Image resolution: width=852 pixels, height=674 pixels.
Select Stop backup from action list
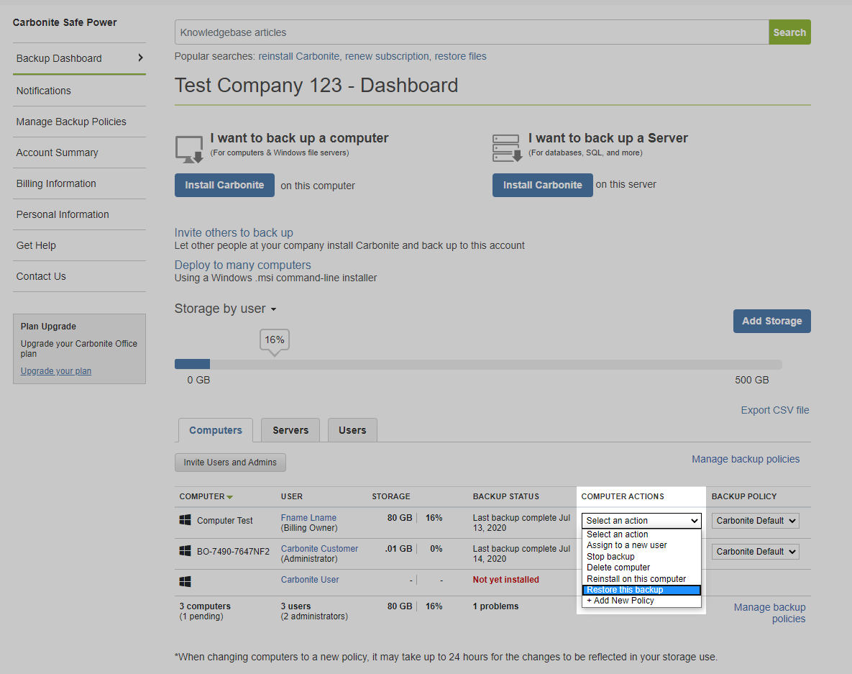[610, 557]
